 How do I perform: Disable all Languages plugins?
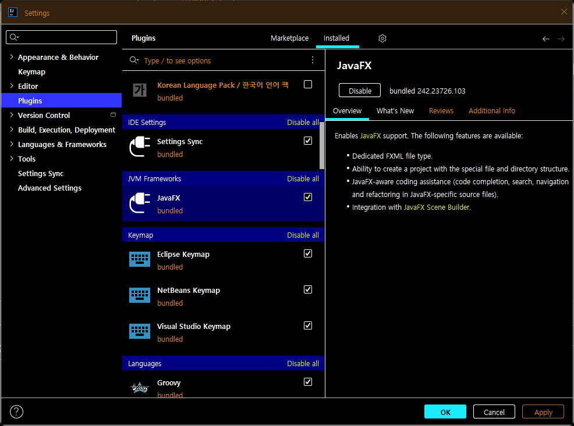[x=303, y=364]
